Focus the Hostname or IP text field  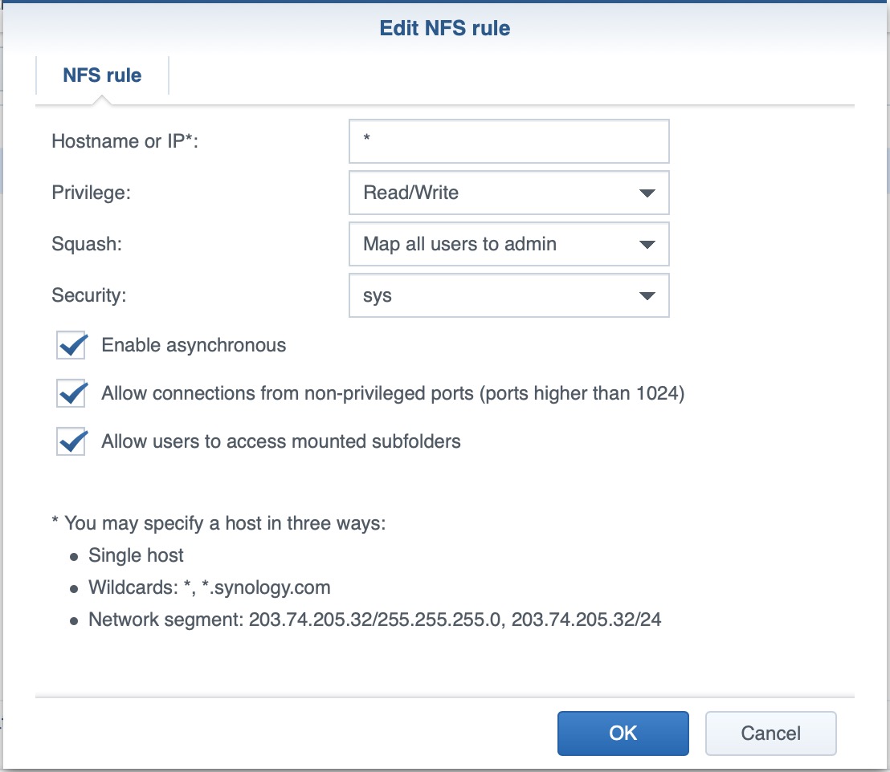point(508,142)
